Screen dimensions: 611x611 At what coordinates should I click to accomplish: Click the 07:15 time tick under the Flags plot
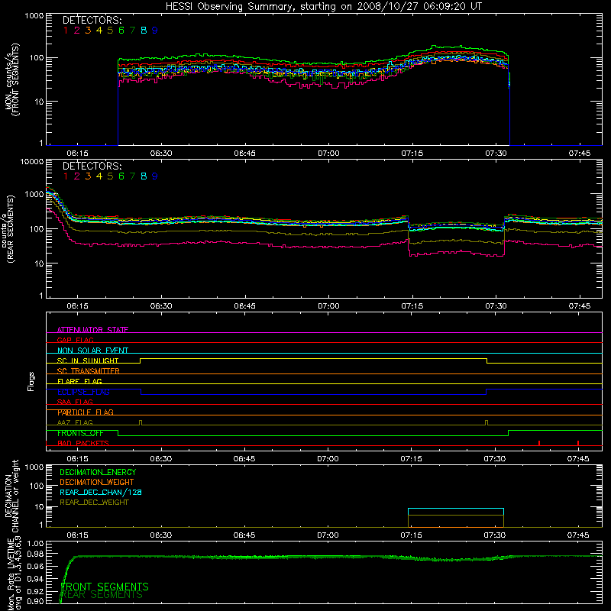[x=411, y=459]
